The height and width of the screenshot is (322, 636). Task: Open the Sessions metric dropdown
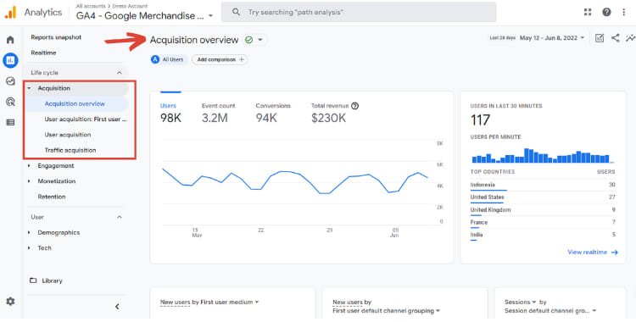tap(521, 303)
